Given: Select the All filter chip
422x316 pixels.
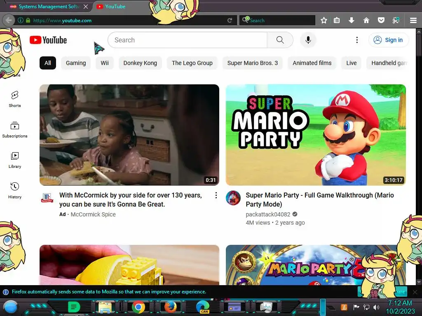Looking at the screenshot, I should click(48, 63).
